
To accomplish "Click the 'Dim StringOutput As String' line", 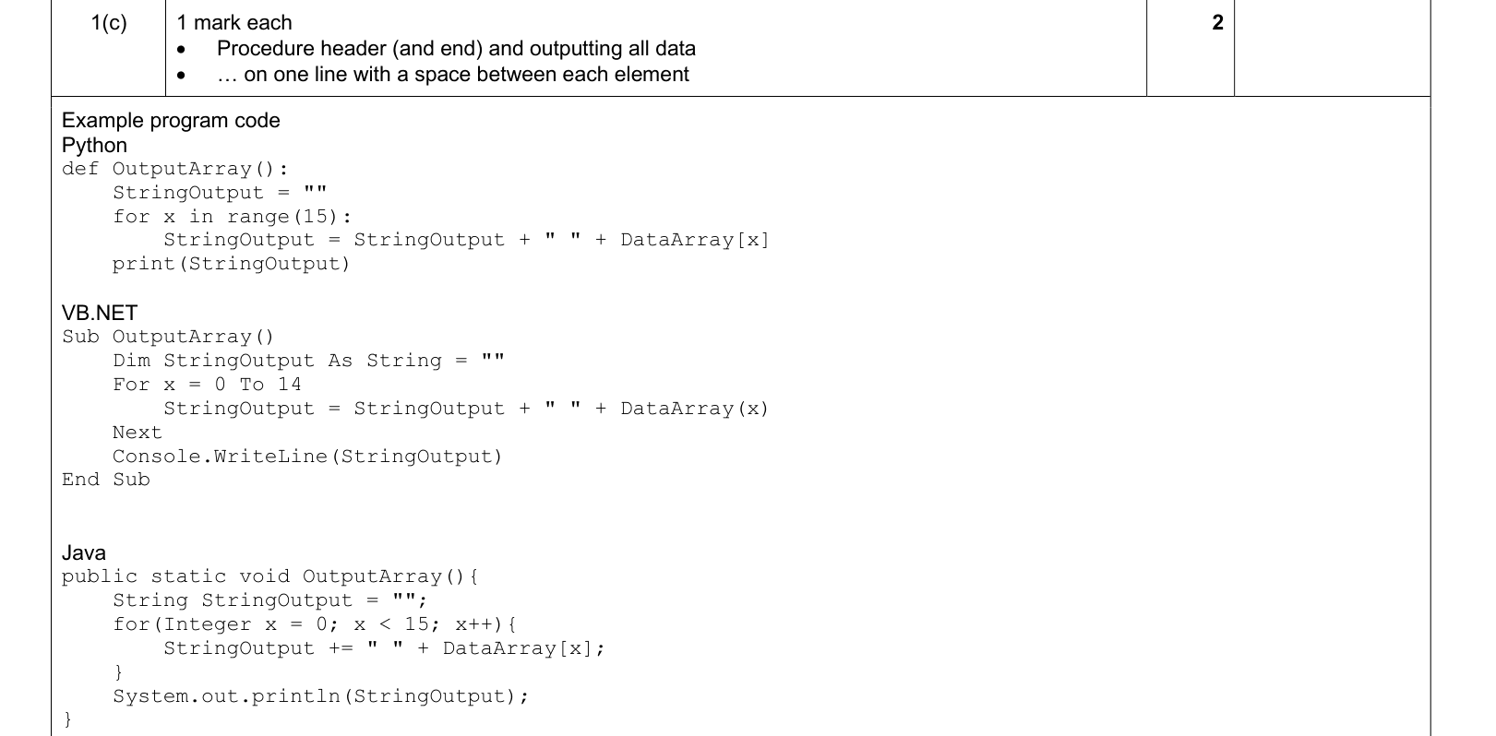I will tap(309, 361).
